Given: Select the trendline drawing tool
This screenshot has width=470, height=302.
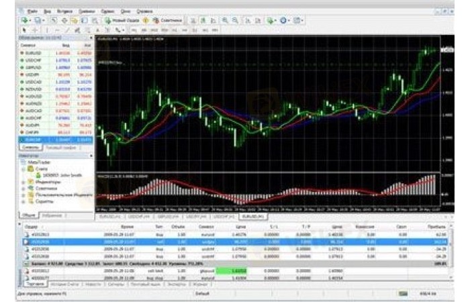Looking at the screenshot, I should [x=67, y=30].
